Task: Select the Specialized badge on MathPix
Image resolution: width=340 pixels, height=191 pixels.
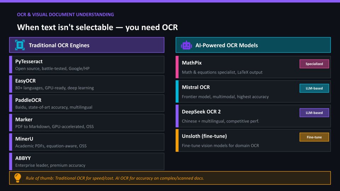Action: click(x=314, y=64)
